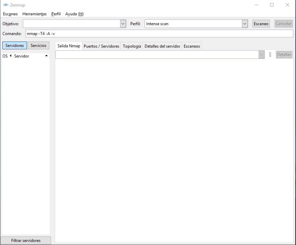
Task: Click the Servidor column ascending sort arrow
Action: (46, 56)
